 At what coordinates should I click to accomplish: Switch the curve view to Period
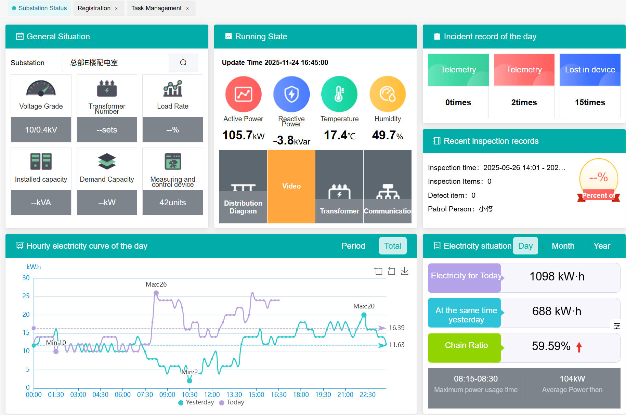353,246
